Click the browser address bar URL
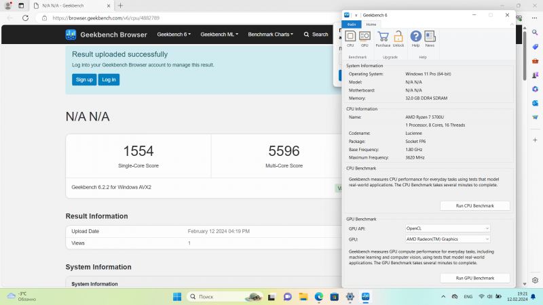This screenshot has height=305, width=543. tap(106, 18)
